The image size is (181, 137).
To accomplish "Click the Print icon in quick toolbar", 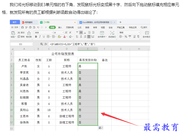I will pyautogui.click(x=30, y=27).
